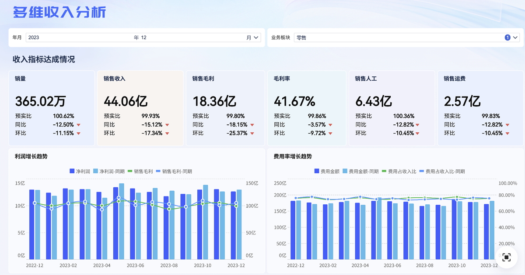This screenshot has height=275, width=525.
Task: Click the down arrow beside -18.15% in 销售毛利
Action: pos(252,125)
